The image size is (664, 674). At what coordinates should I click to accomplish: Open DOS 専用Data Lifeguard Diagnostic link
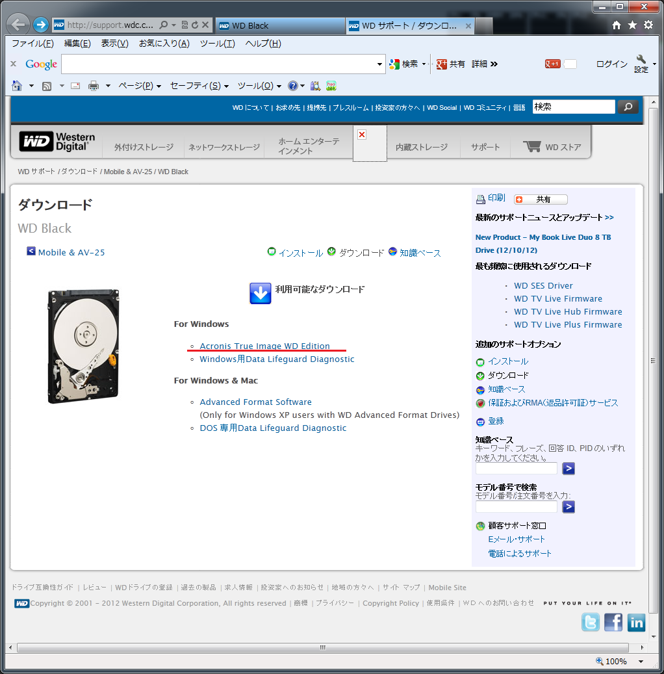pyautogui.click(x=273, y=428)
